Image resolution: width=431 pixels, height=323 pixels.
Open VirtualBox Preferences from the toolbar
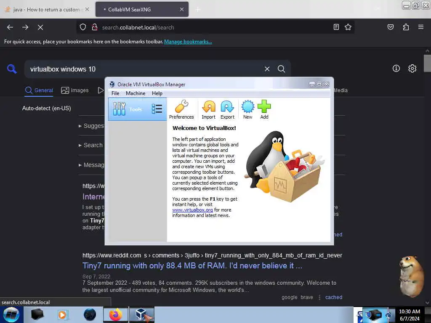[181, 110]
